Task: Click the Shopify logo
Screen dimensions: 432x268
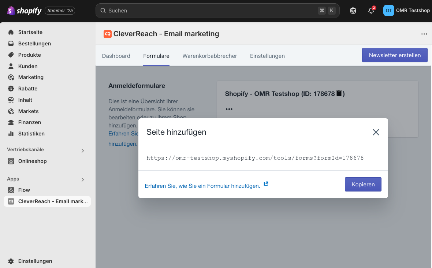Action: 24,11
